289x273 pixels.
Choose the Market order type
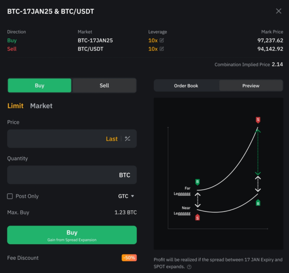[41, 106]
